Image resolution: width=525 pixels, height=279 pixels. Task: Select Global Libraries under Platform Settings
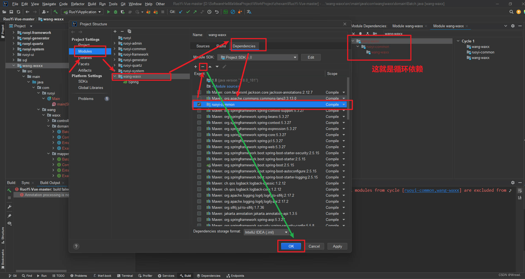[x=90, y=88]
